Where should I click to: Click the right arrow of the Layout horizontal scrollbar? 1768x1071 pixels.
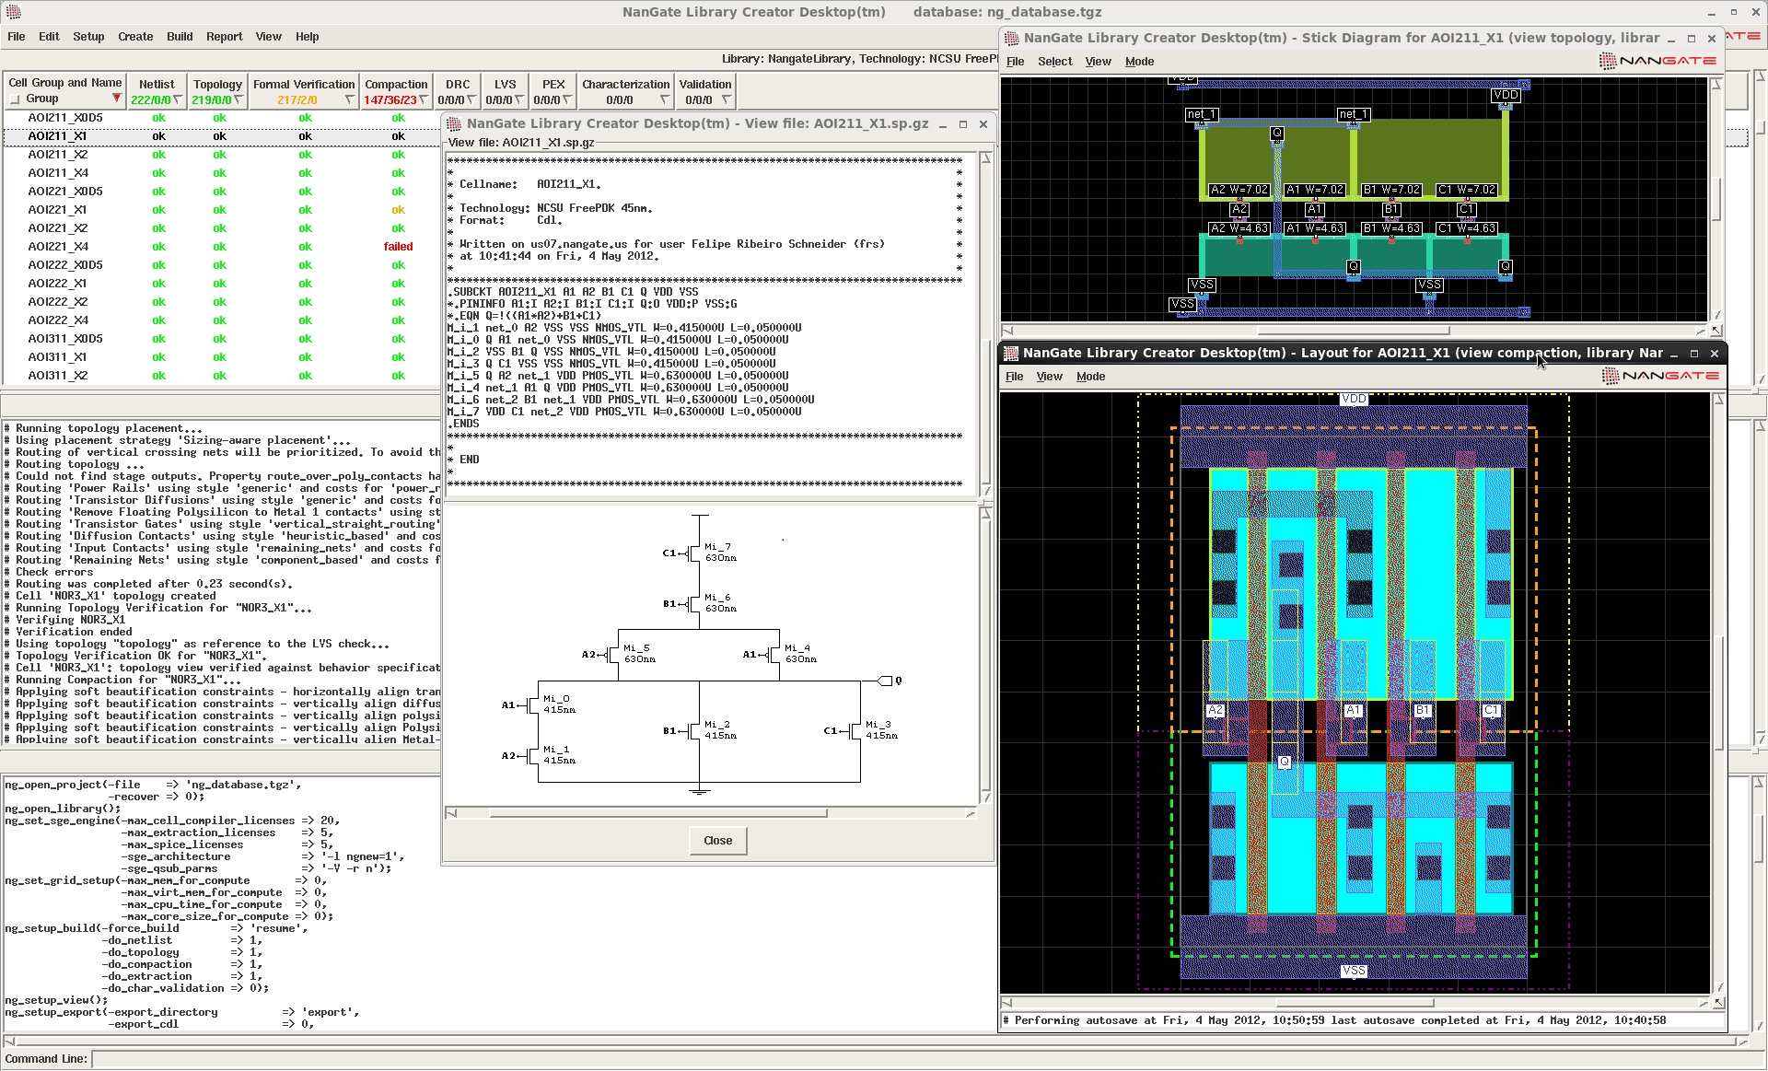[1704, 1003]
